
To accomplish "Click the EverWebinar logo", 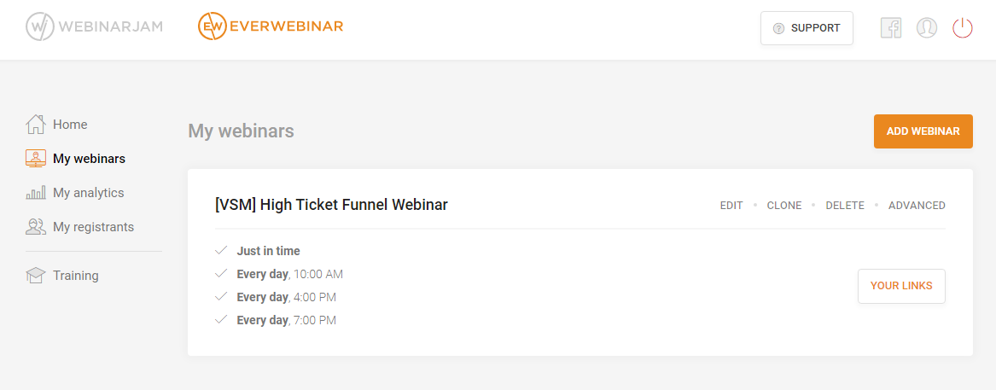I will 271,26.
